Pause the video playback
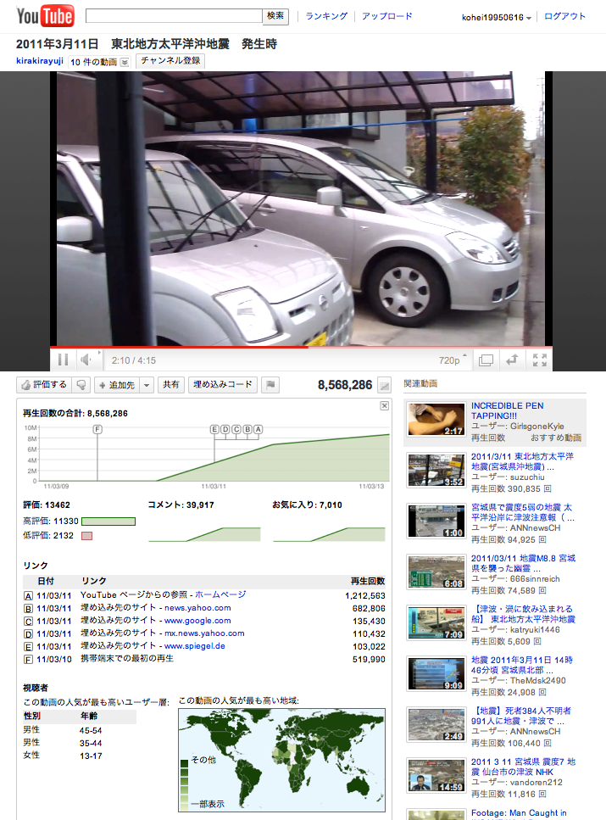 point(63,360)
